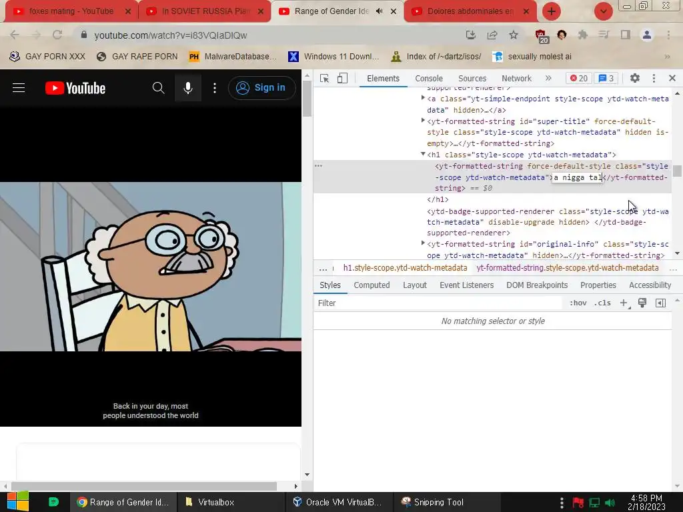The image size is (683, 512).
Task: Open YouTube search via magnifier icon
Action: click(159, 88)
